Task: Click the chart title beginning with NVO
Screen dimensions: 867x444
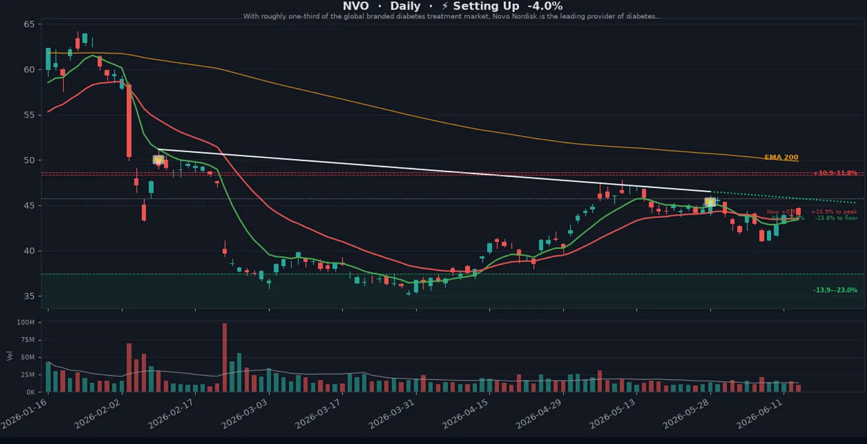Action: [453, 6]
